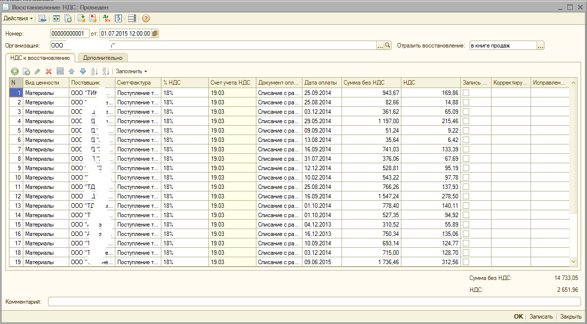Image resolution: width=587 pixels, height=324 pixels.
Task: Tick the Запись checkbox in row 14
Action: tap(466, 215)
